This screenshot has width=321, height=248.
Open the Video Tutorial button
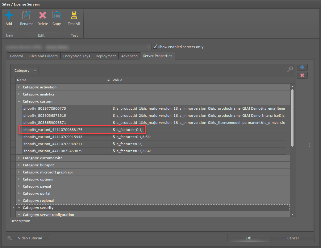click(x=27, y=238)
